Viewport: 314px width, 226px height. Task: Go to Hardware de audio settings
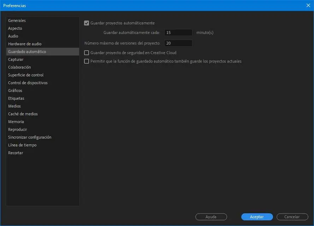click(43, 44)
